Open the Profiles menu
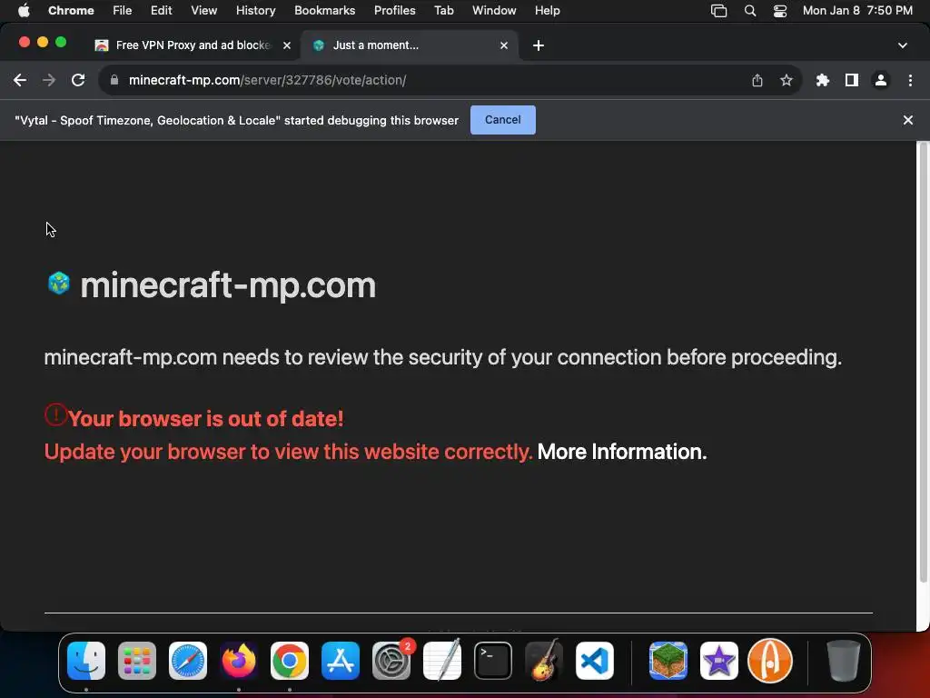 tap(394, 11)
